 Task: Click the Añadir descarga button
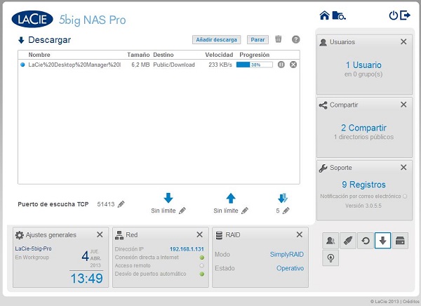pos(216,39)
